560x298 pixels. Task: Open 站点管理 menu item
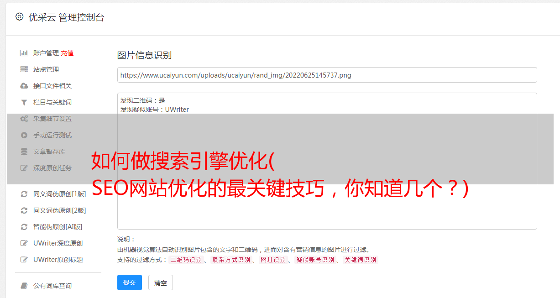tap(46, 69)
